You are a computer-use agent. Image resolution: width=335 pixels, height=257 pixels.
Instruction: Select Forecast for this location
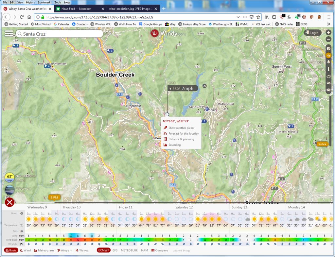184,133
